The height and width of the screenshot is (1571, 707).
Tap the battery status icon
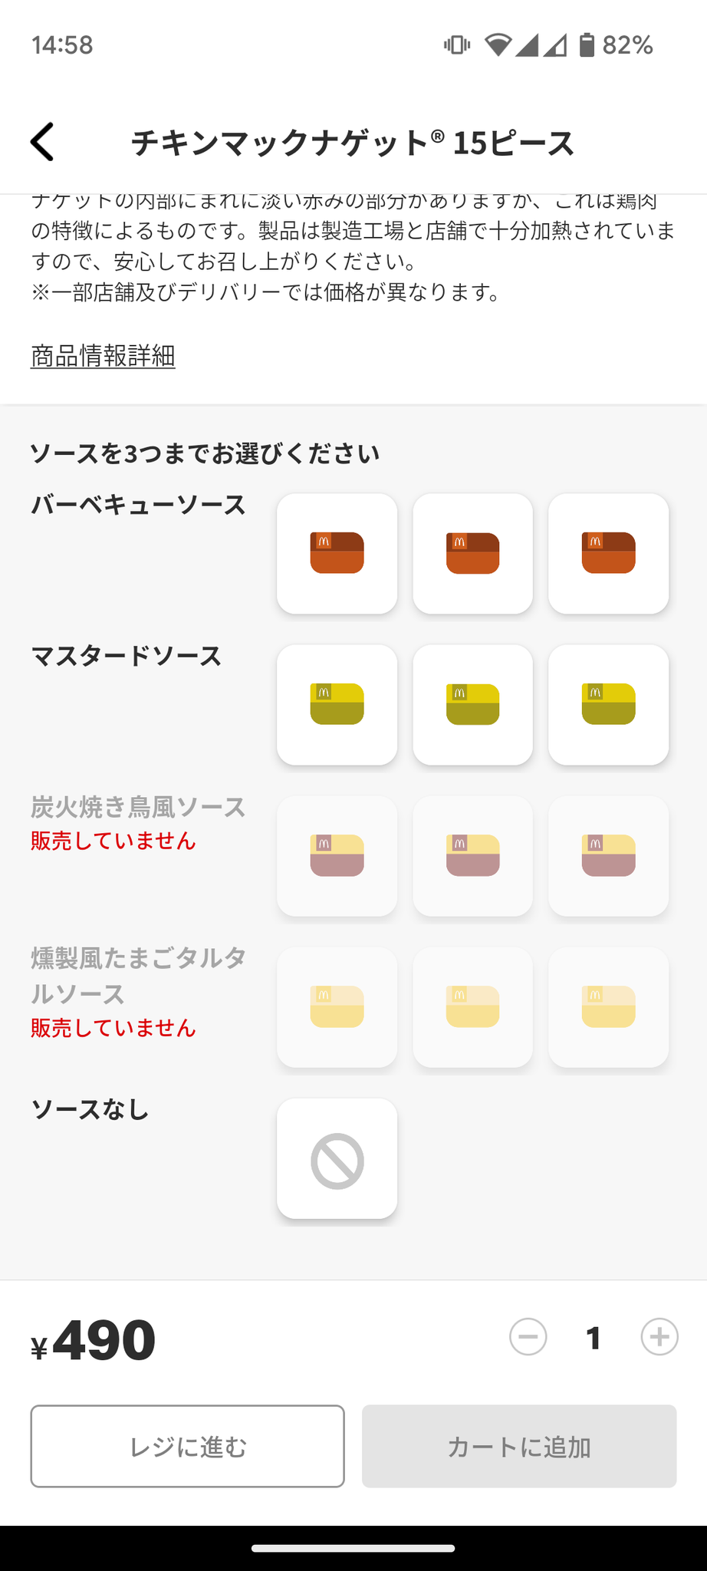[587, 45]
